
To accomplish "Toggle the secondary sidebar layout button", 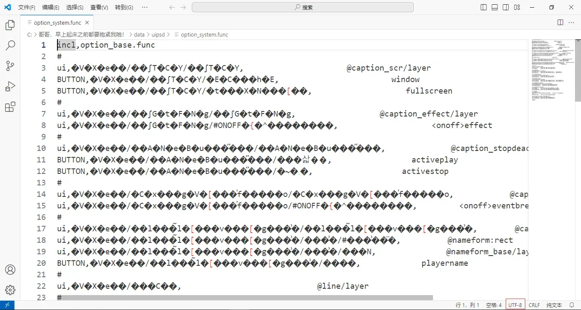I will coord(506,7).
